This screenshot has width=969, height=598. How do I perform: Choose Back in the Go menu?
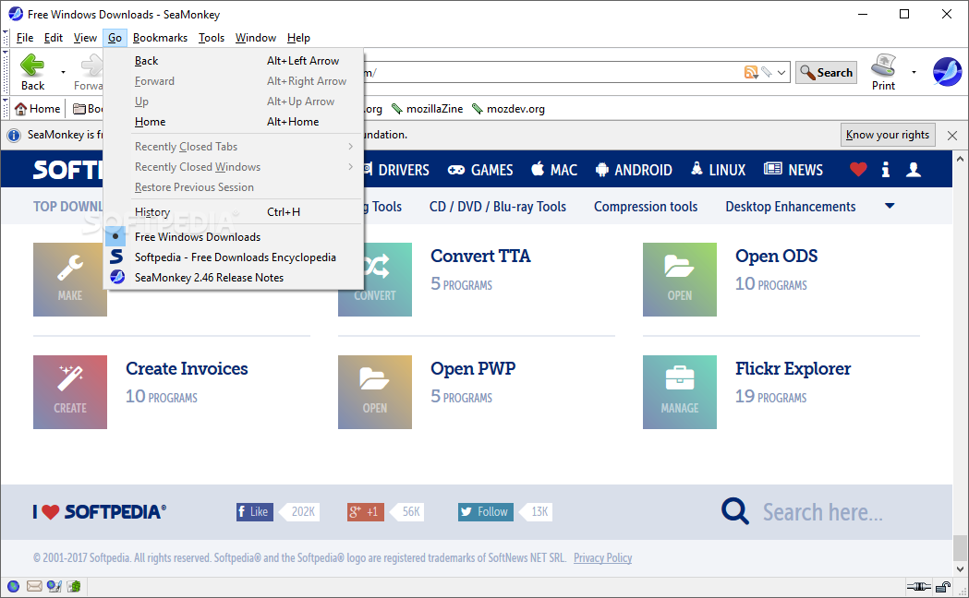pyautogui.click(x=233, y=61)
